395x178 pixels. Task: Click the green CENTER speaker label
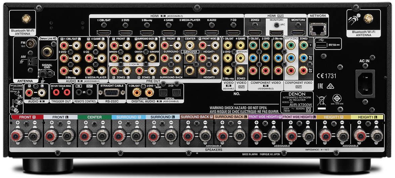tap(94, 117)
